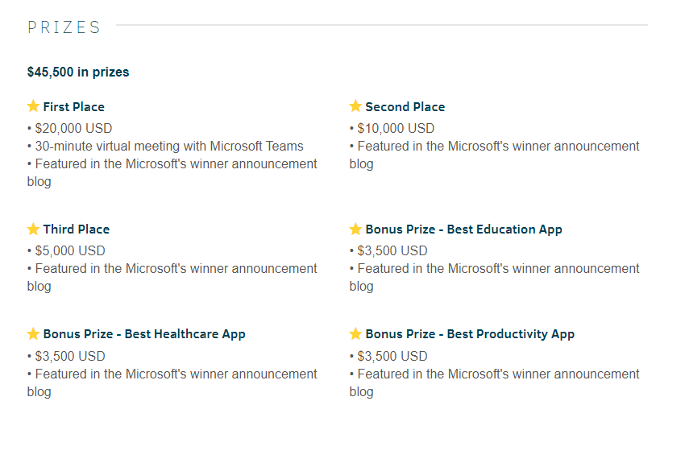Click the Third Place heading

tap(77, 229)
